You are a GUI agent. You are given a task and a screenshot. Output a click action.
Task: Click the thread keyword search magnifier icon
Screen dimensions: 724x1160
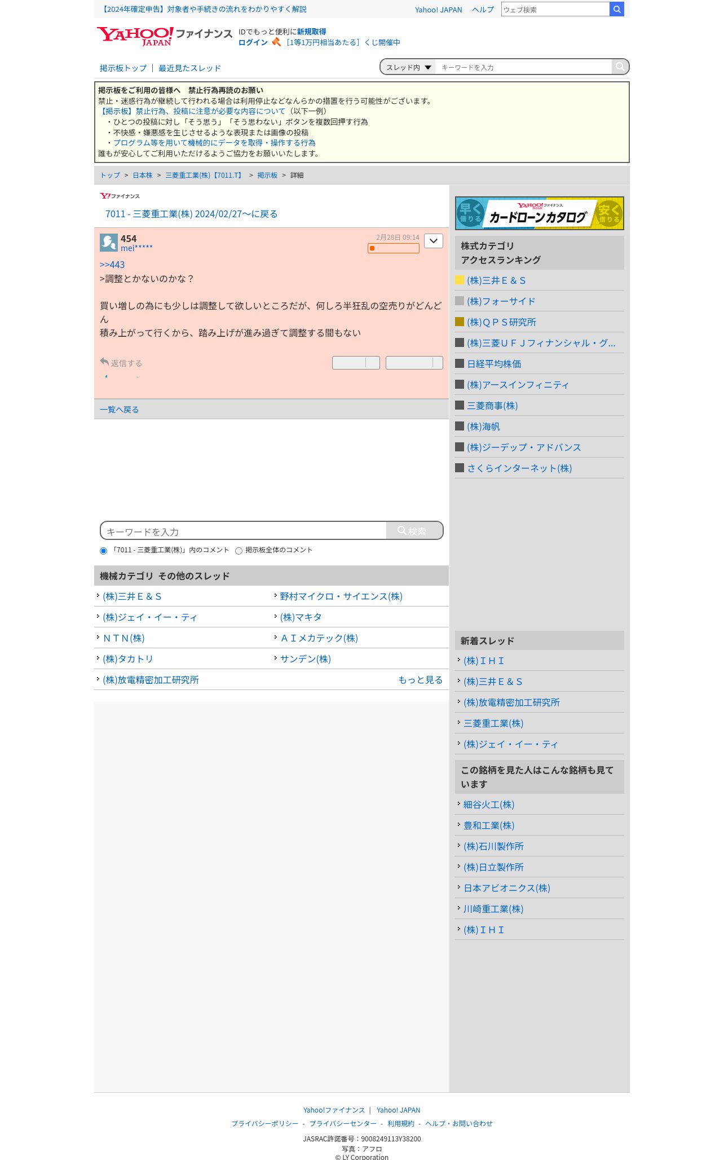point(620,67)
